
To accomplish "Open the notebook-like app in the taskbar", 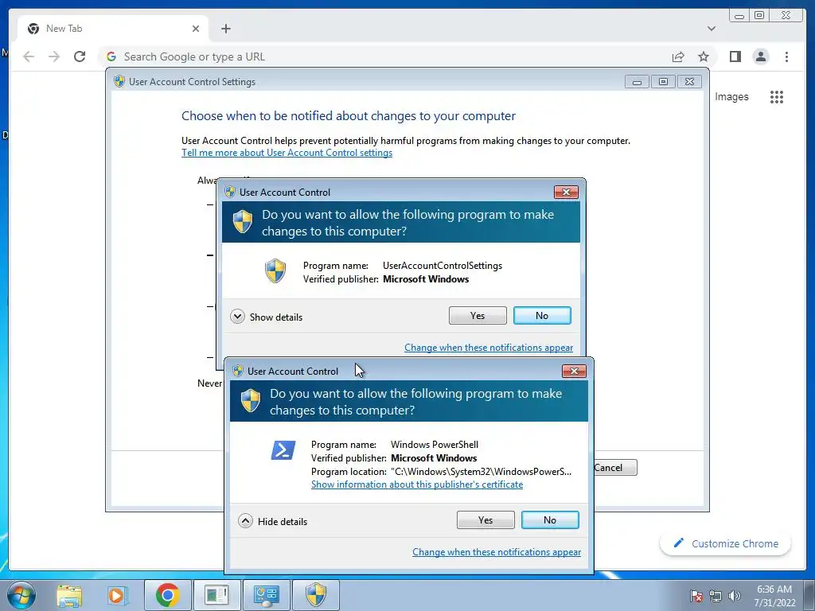I will [x=216, y=595].
